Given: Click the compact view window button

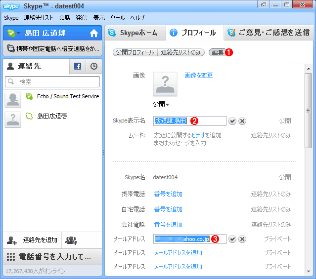Looking at the screenshot, I should [x=264, y=4].
